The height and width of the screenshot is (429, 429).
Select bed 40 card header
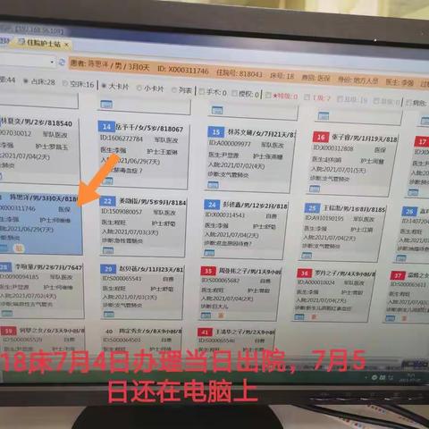pos(142,331)
